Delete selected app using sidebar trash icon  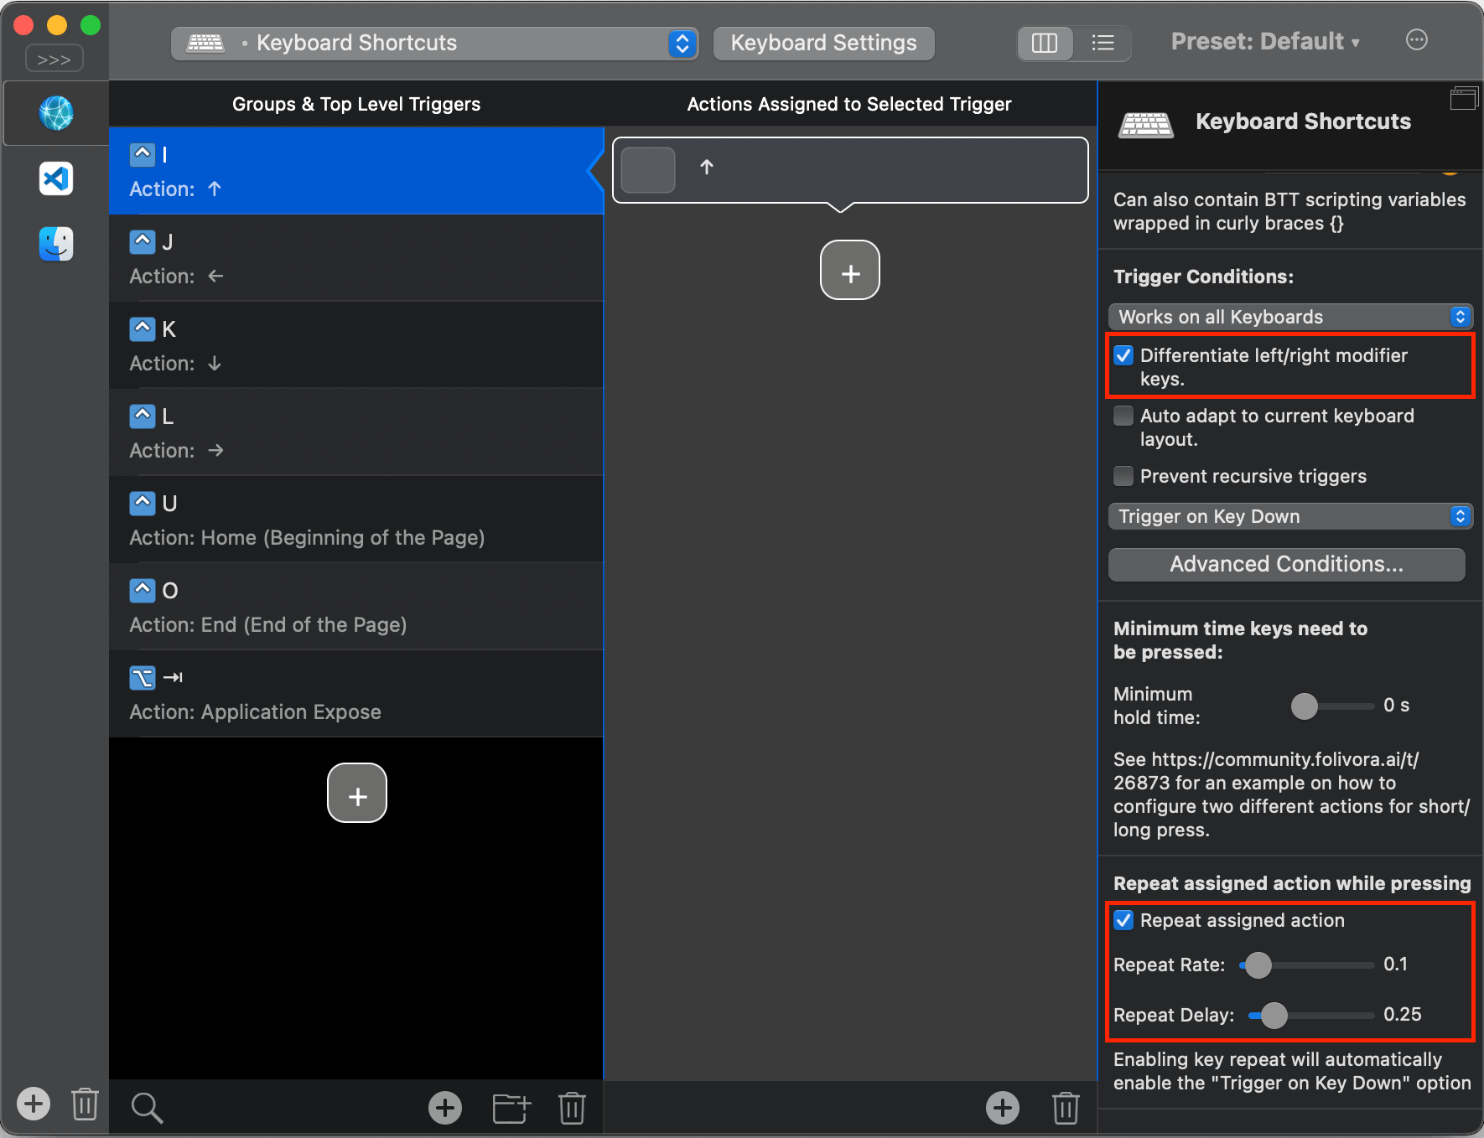click(x=85, y=1104)
